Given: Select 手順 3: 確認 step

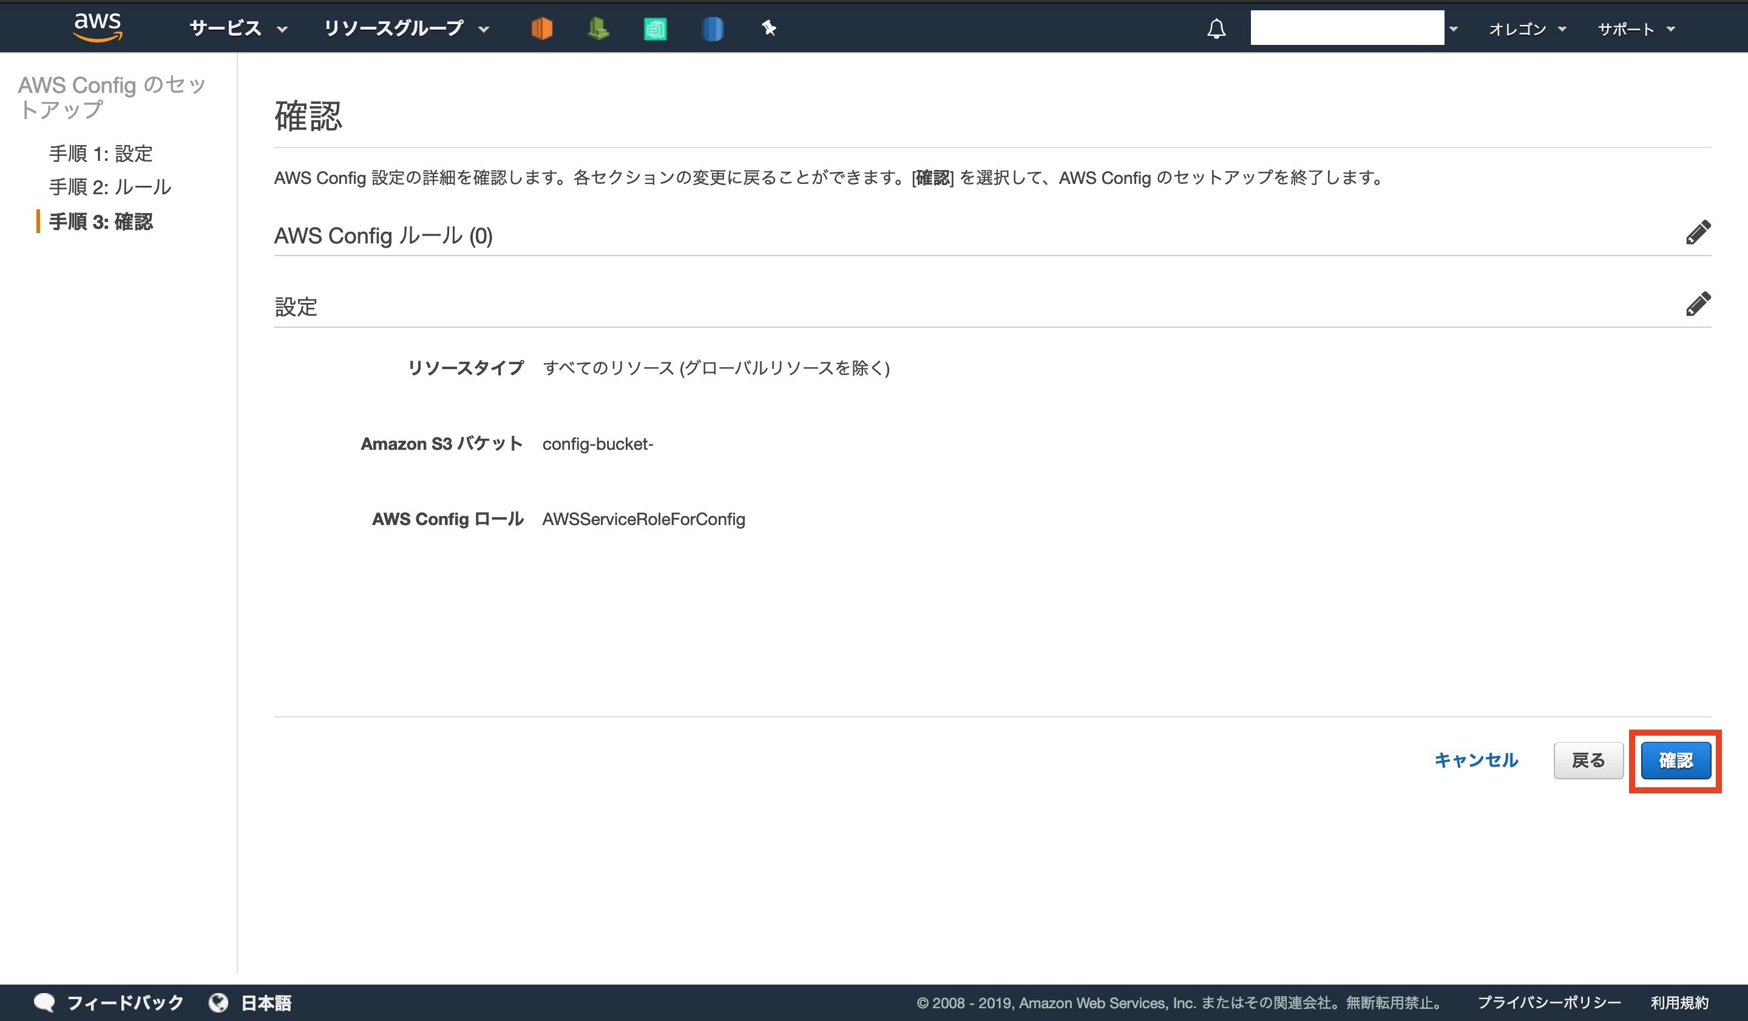Looking at the screenshot, I should tap(101, 222).
